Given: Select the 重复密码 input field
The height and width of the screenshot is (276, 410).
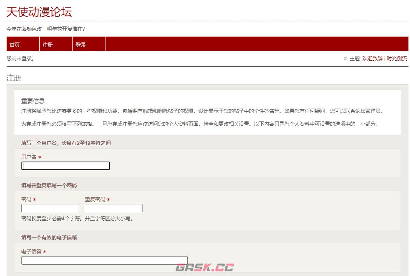Looking at the screenshot, I should (x=113, y=208).
